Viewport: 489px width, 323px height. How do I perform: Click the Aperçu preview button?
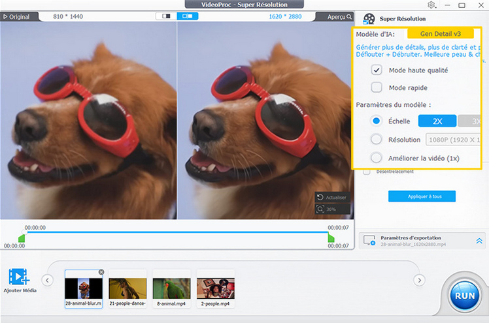pos(339,17)
